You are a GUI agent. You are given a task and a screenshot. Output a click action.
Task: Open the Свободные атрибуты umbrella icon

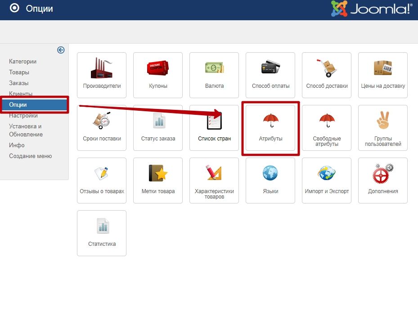[x=327, y=120]
